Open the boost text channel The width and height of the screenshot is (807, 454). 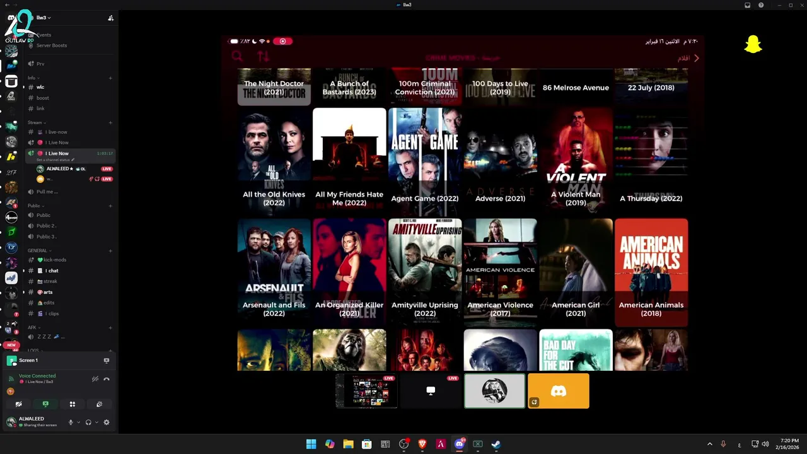tap(42, 98)
